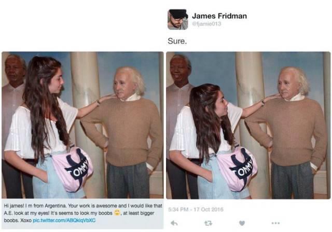Click the reply arrow icon under the tweet
Image resolution: width=332 pixels, height=232 pixels.
[174, 223]
